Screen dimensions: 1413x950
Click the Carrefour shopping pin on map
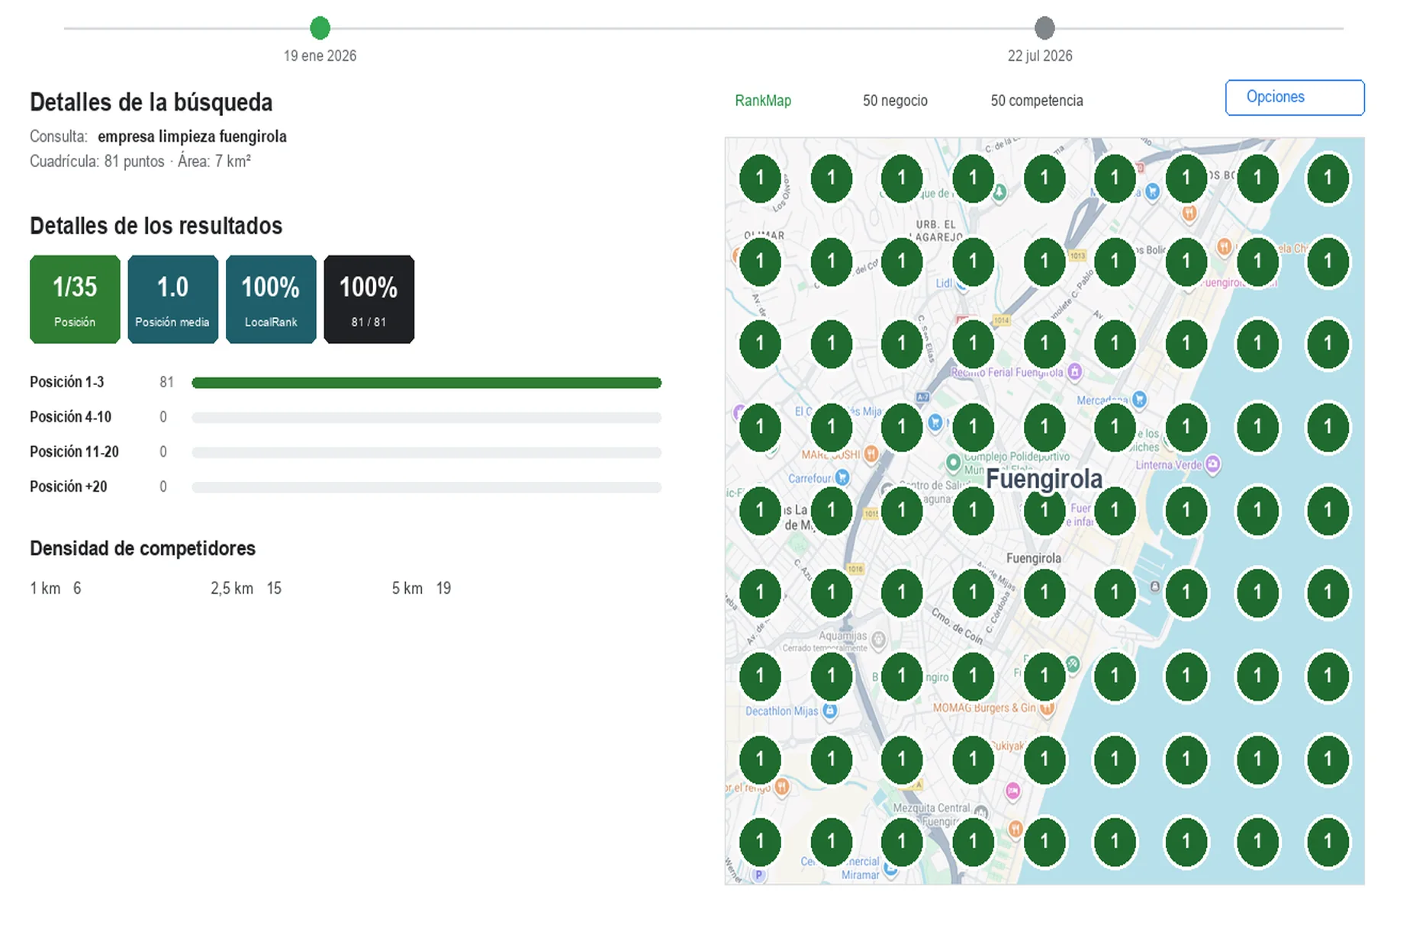[842, 477]
